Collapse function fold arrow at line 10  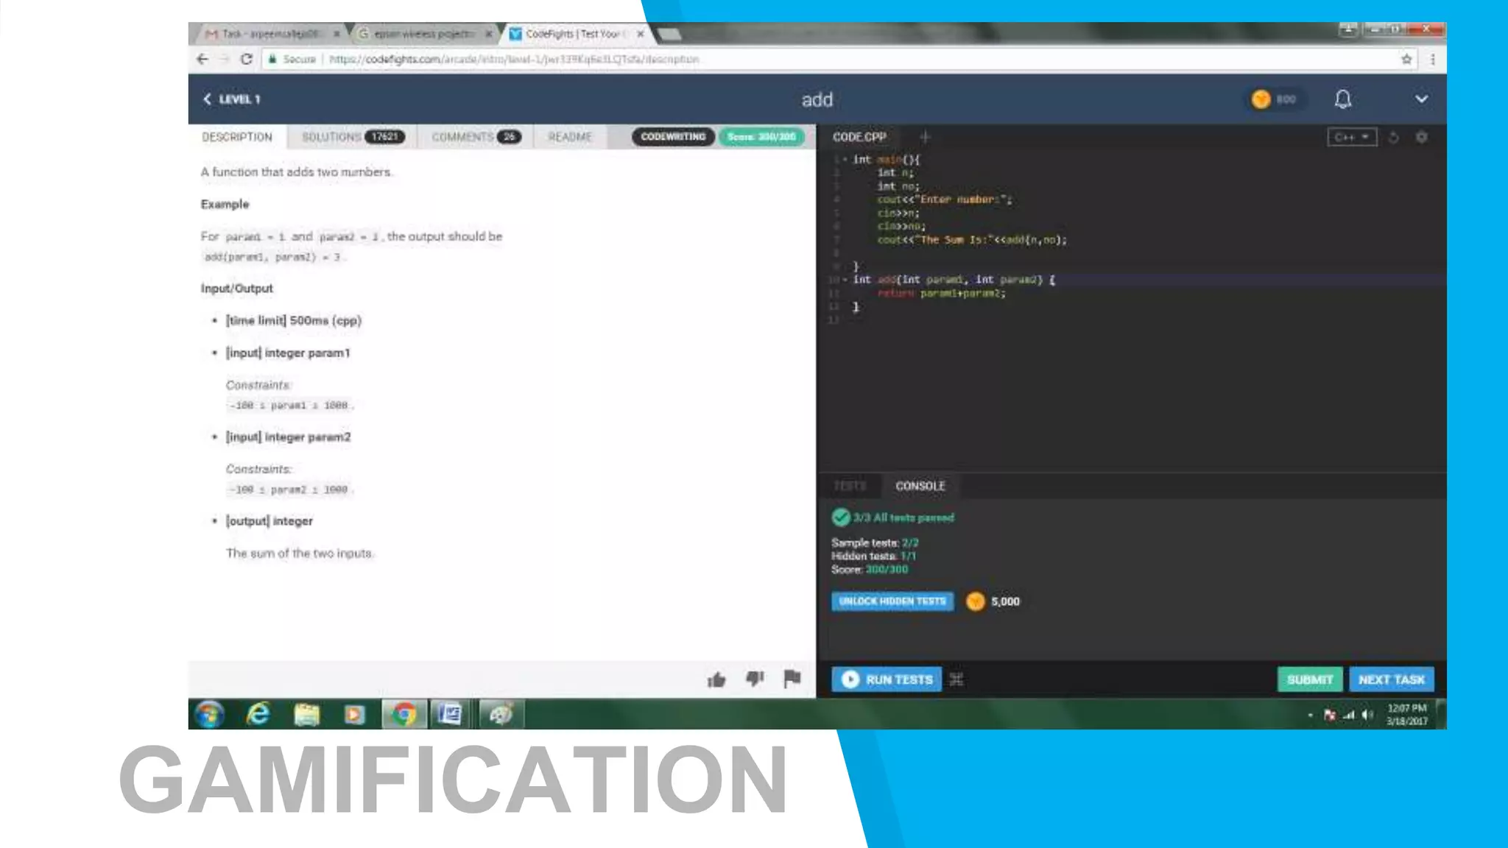click(x=845, y=280)
